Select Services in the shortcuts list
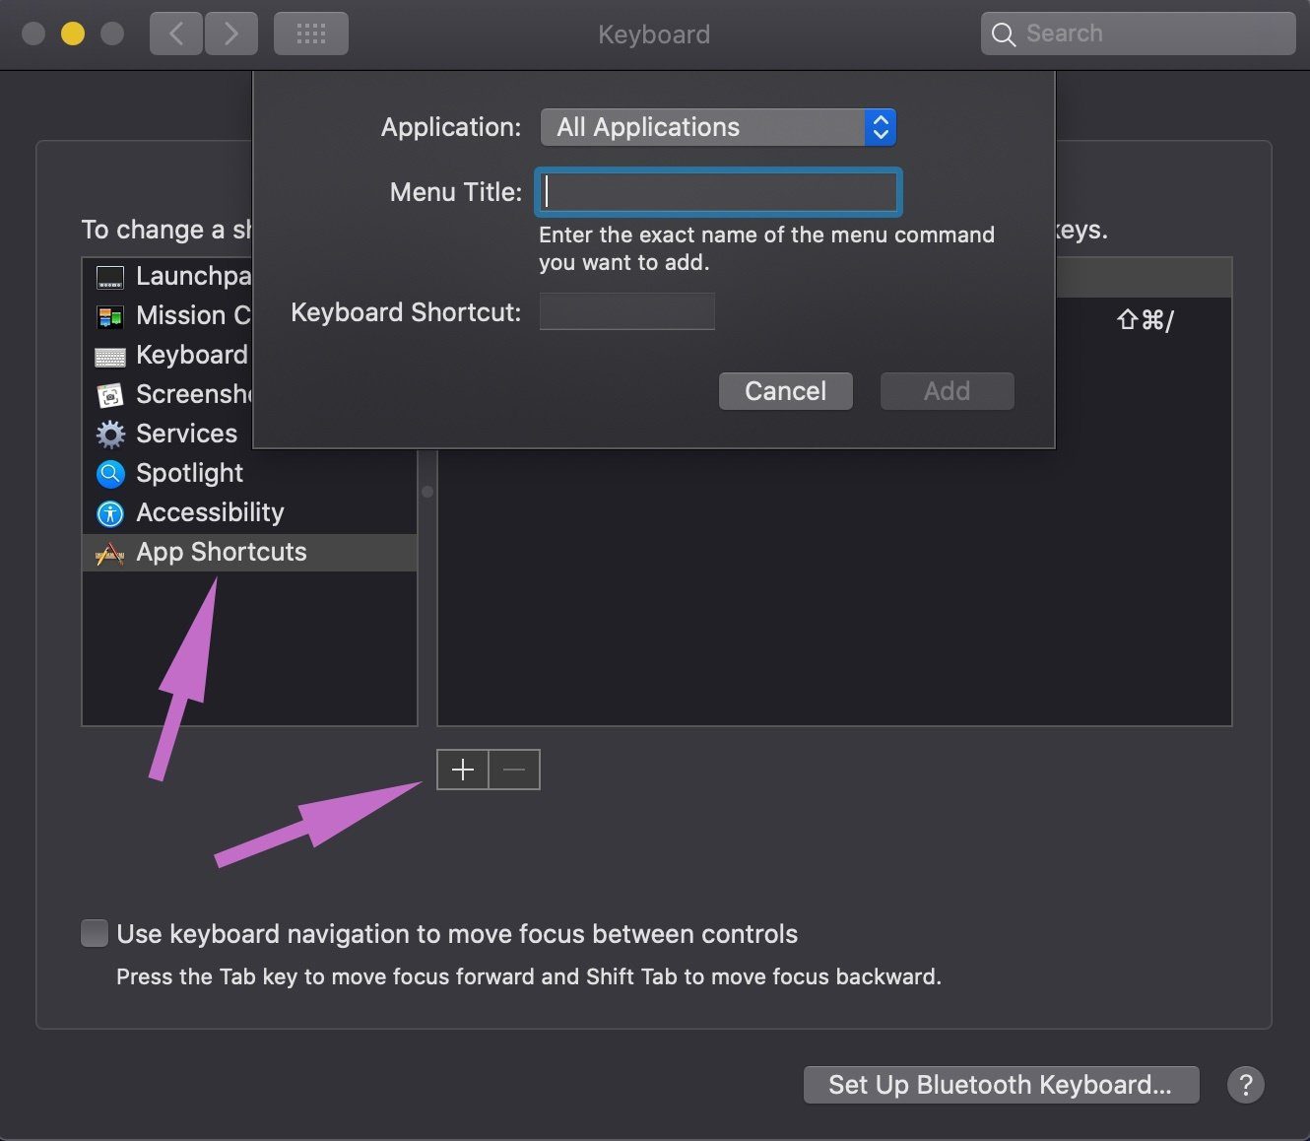Image resolution: width=1310 pixels, height=1141 pixels. (167, 435)
